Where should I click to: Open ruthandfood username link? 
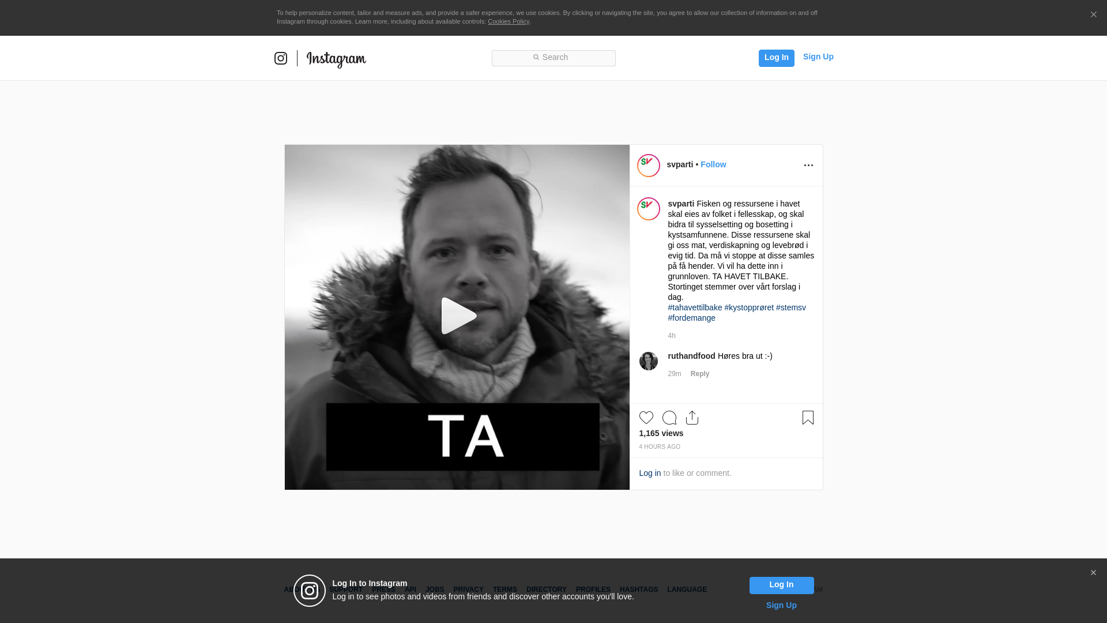click(691, 356)
